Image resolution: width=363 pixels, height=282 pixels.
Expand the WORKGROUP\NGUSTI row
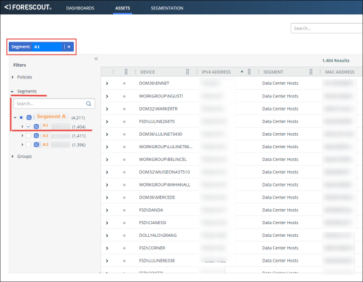107,96
